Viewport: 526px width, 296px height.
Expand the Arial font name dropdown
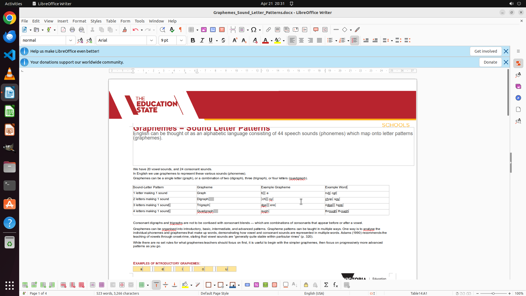tap(151, 40)
